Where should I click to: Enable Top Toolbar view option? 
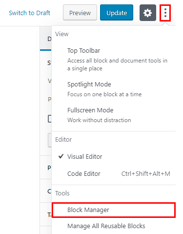point(114,59)
